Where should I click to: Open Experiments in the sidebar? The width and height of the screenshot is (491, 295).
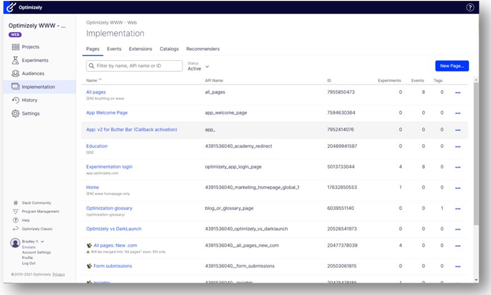pos(35,60)
